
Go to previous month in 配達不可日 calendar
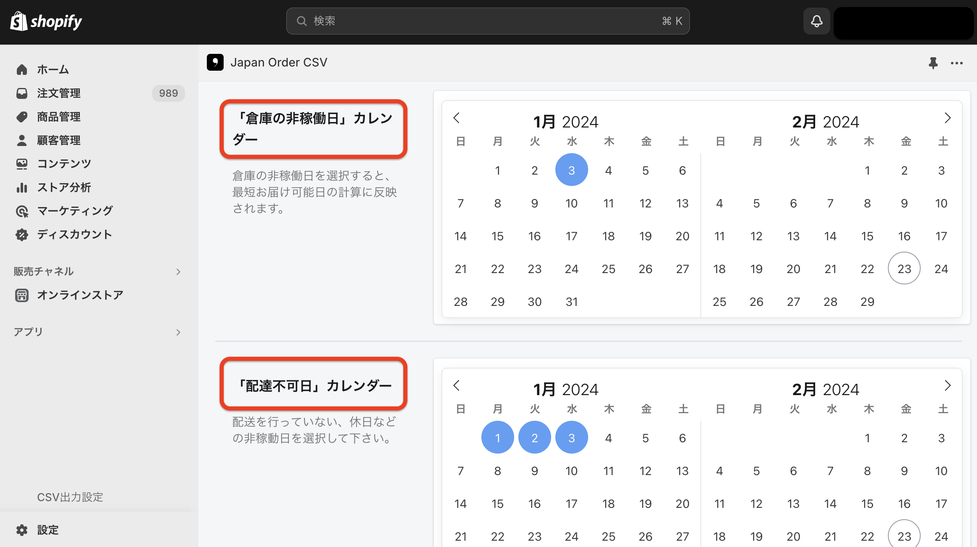(x=457, y=385)
